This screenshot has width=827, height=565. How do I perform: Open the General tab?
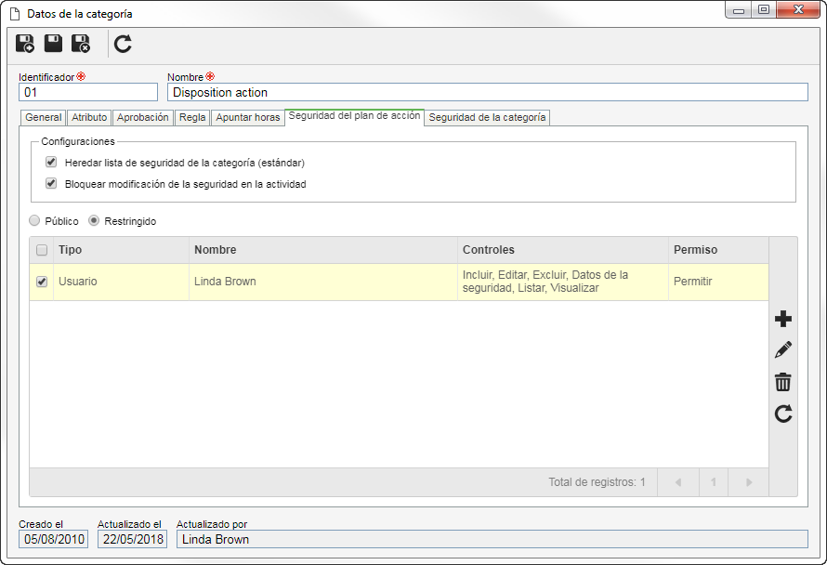click(x=44, y=117)
